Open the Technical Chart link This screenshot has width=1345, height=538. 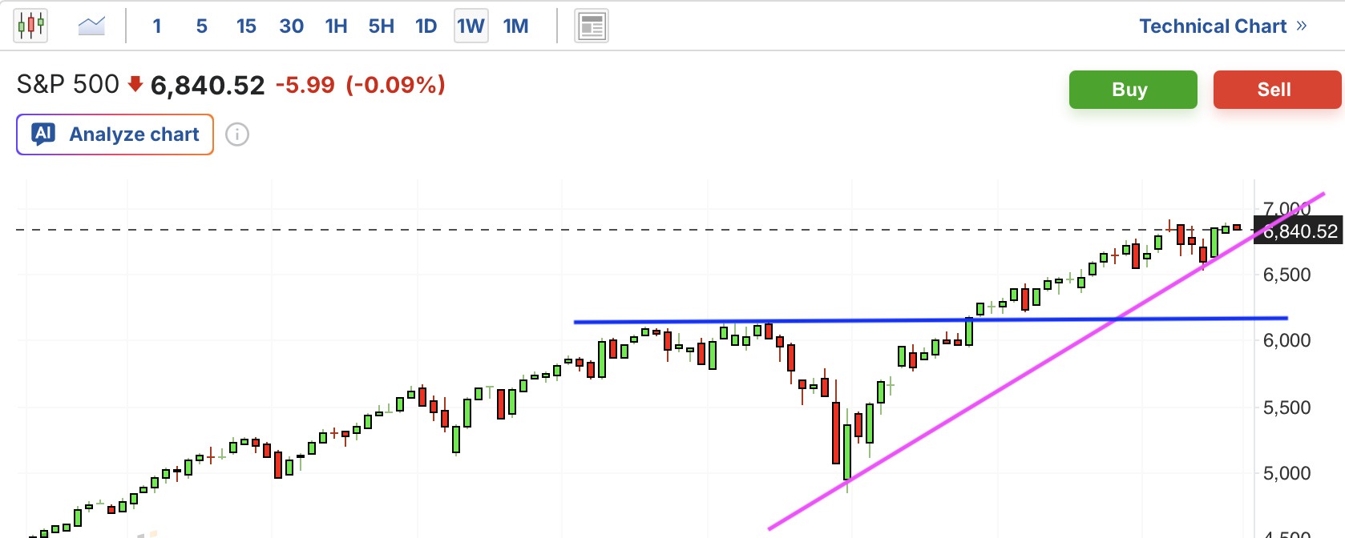tap(1212, 26)
